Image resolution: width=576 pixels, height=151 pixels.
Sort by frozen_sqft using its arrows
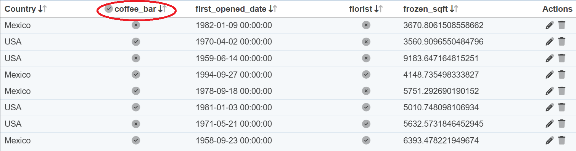(x=454, y=9)
